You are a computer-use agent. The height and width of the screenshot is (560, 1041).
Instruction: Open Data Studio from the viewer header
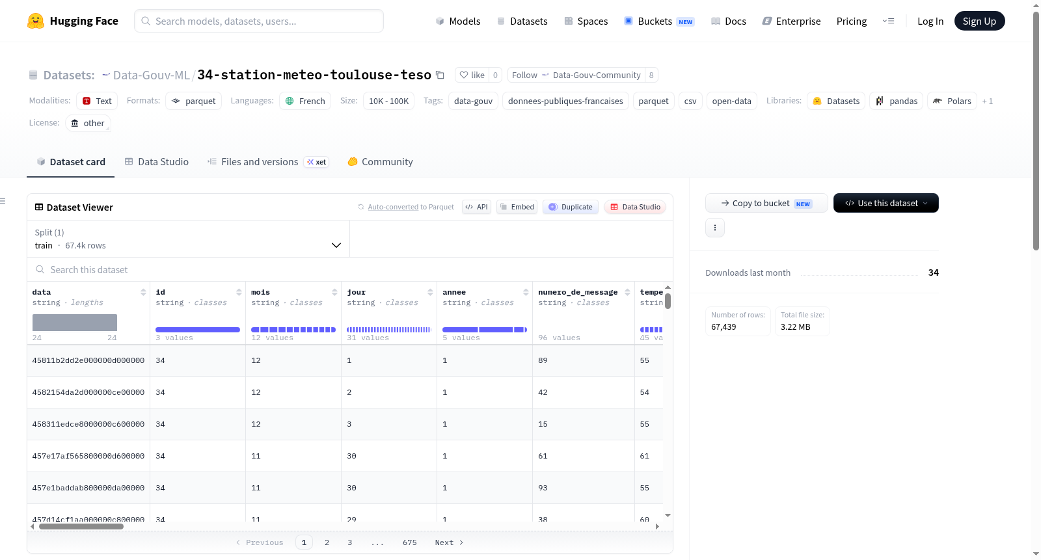click(x=634, y=207)
